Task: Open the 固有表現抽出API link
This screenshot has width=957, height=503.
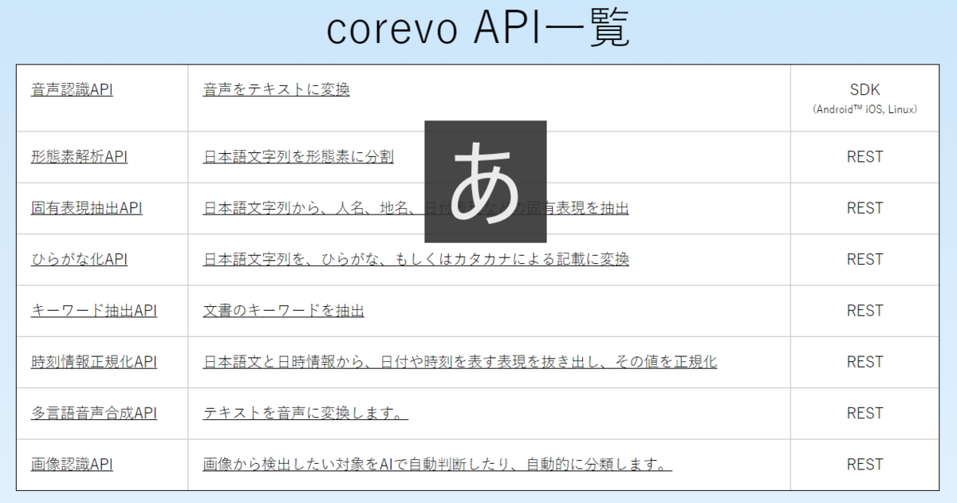Action: [86, 208]
